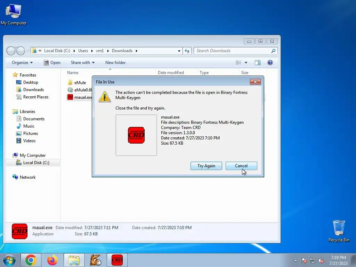Sort by the Type column header

pos(204,73)
